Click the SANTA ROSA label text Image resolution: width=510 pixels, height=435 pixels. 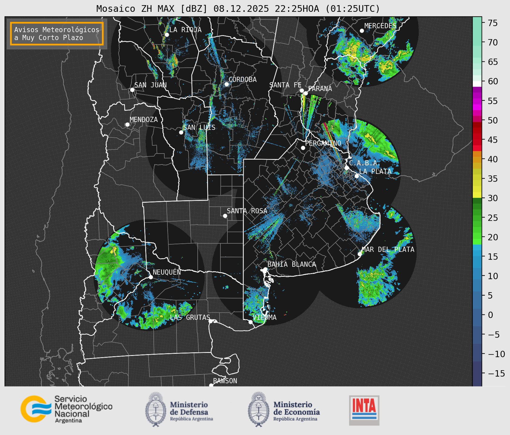point(247,211)
